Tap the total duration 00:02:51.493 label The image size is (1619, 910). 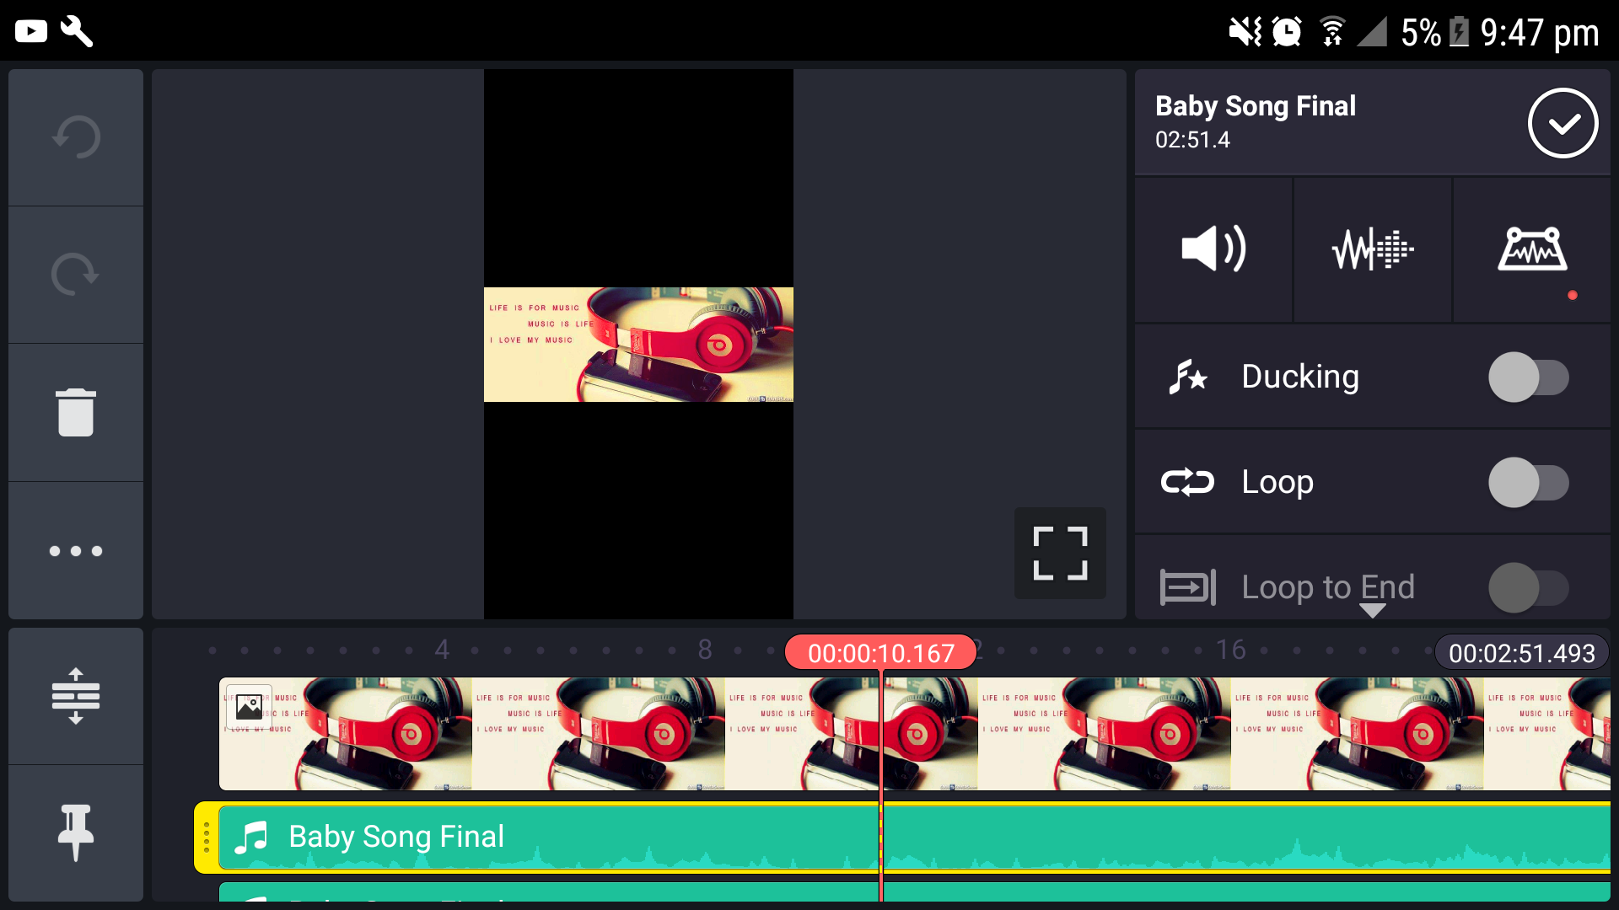[1521, 653]
